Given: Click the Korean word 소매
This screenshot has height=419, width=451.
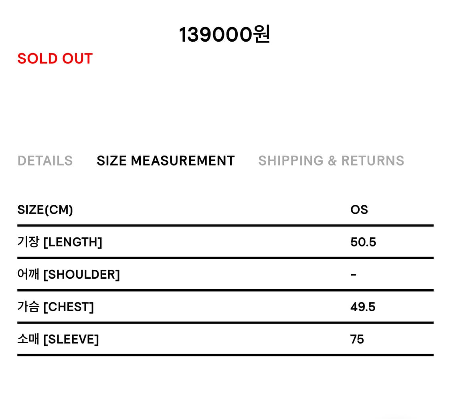Looking at the screenshot, I should pos(28,339).
